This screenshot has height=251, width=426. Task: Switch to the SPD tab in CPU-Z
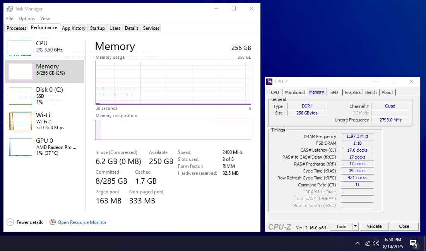coord(334,92)
